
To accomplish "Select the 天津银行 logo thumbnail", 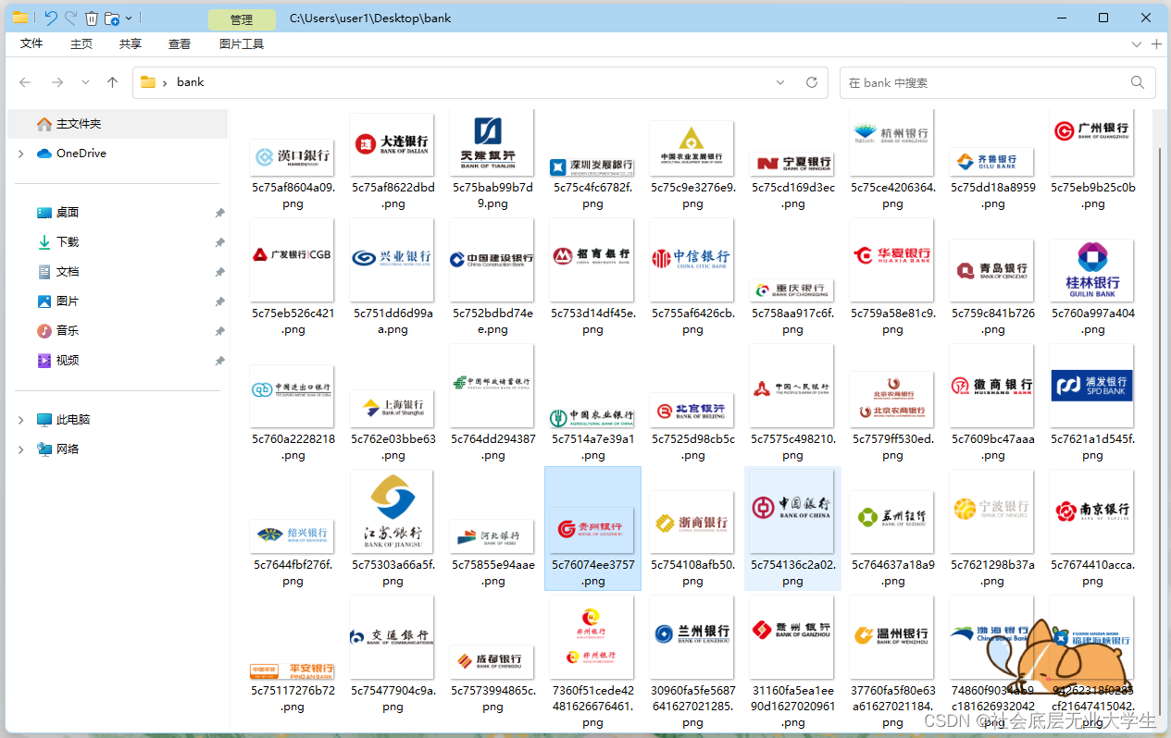I will point(492,142).
